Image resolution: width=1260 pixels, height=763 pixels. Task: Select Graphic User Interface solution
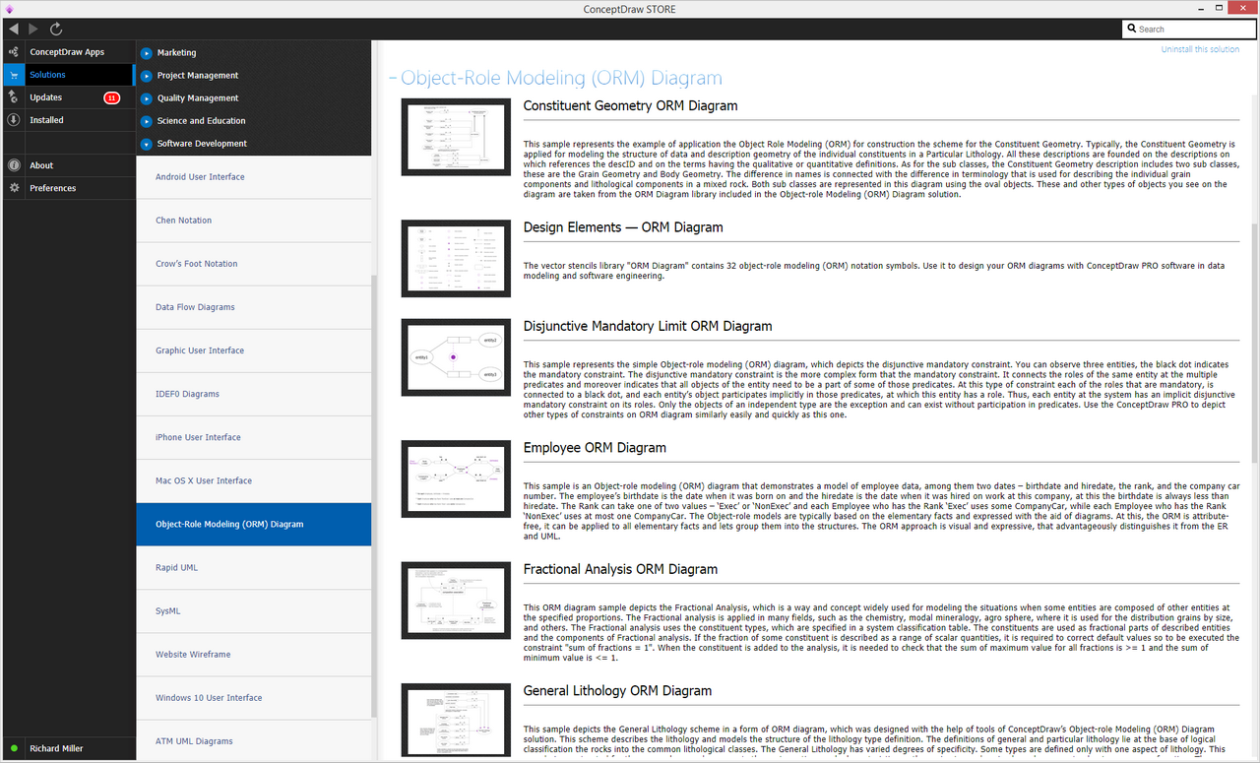(x=254, y=350)
